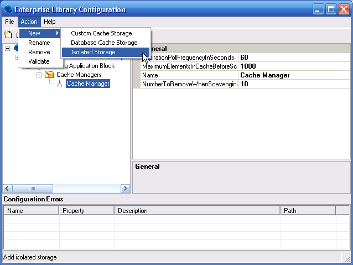Edit the MaximumElementsInCacheBeforeScavenging value 1000
Screen dimensions: 353x265
pos(293,66)
